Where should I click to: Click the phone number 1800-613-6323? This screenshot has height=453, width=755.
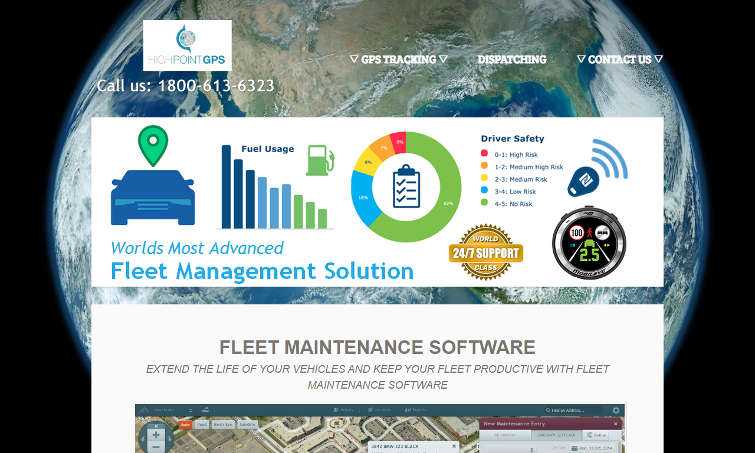[216, 86]
